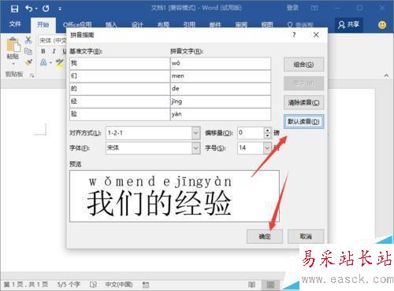Screen dimensions: 394x291
Task: Save the document using the Save icon
Action: coord(14,9)
